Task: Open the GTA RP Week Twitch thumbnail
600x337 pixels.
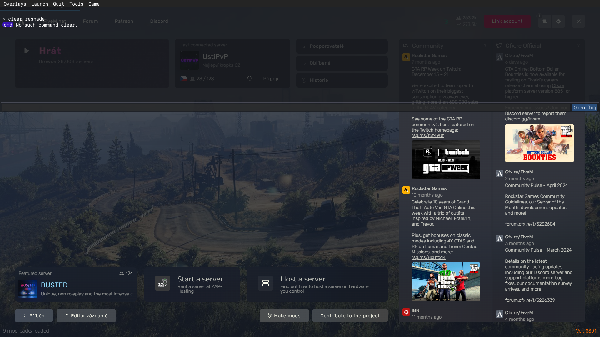Action: (x=446, y=160)
